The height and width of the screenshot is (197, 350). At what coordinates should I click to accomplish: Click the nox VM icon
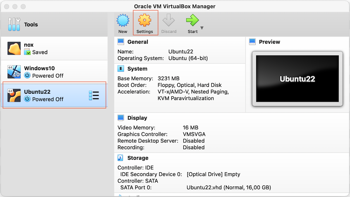[14, 48]
